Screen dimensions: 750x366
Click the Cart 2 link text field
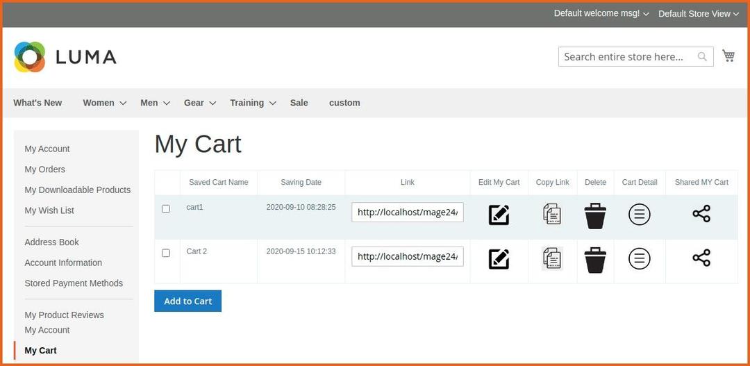(x=408, y=256)
